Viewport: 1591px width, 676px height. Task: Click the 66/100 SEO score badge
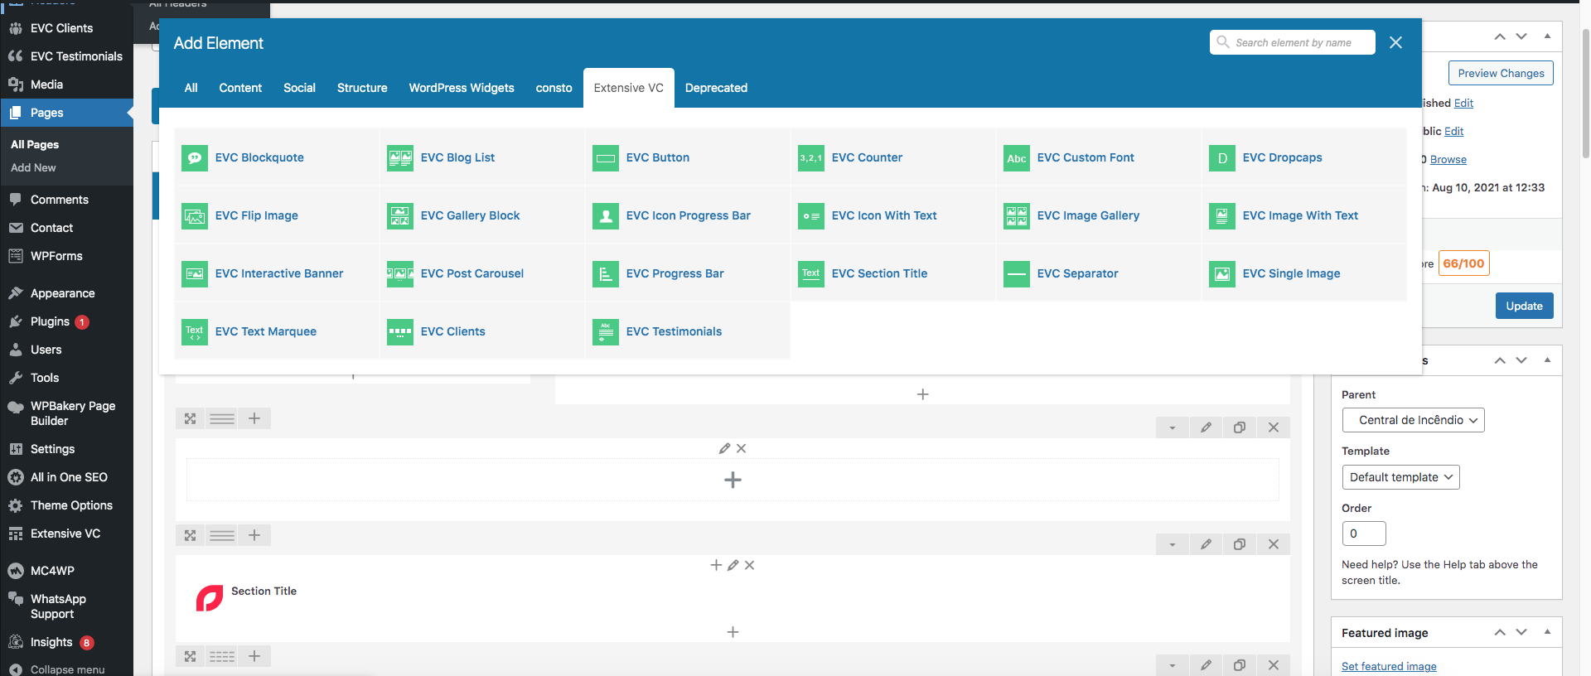1463,263
